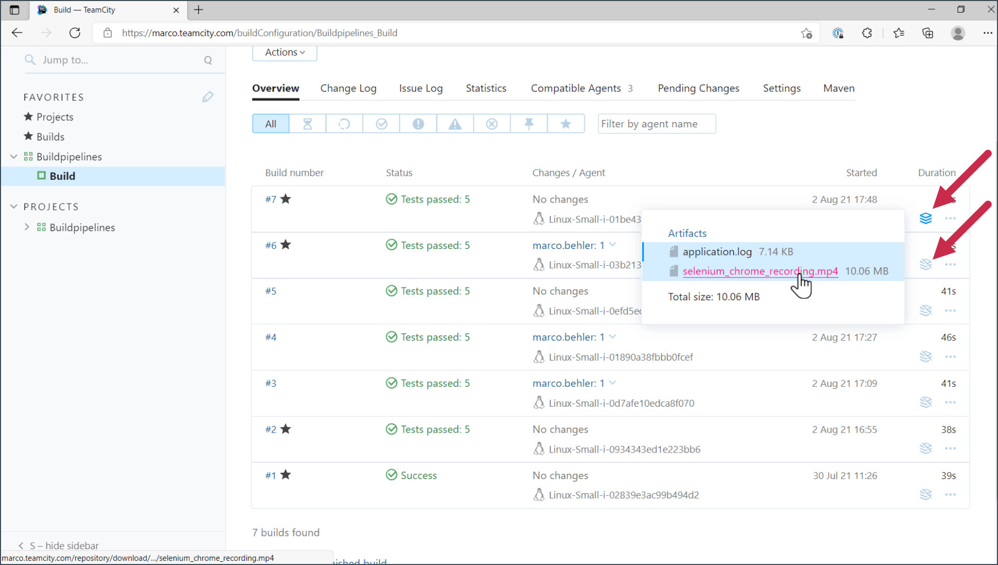Expand changes for build #6 by marco.behler
Viewport: 998px width, 565px height.
coord(615,245)
